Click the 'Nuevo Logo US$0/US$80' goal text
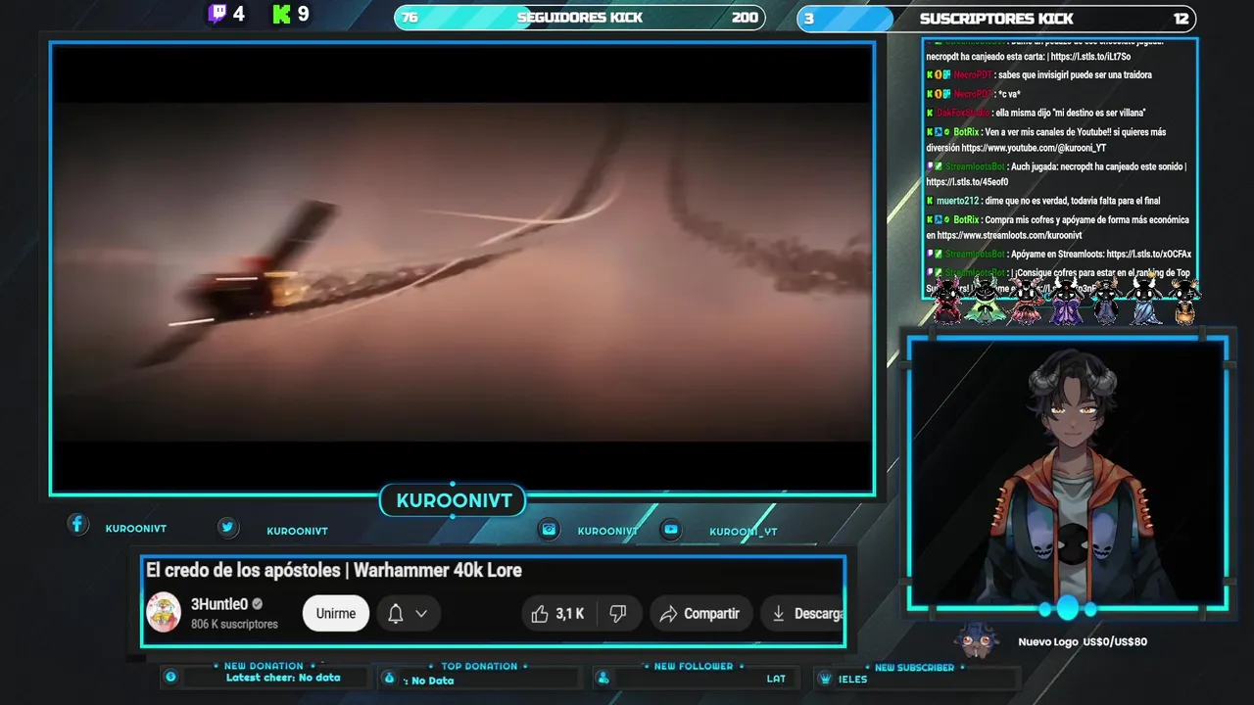The width and height of the screenshot is (1254, 705). [1083, 642]
